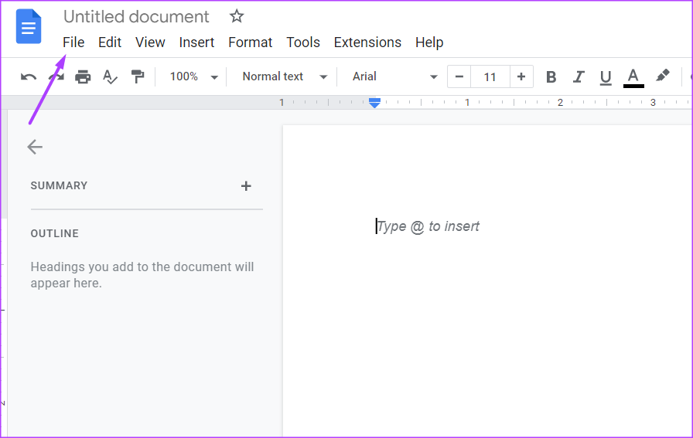Click the Undo arrow icon
Image resolution: width=693 pixels, height=438 pixels.
tap(29, 76)
